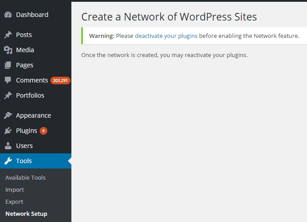Click the Dashboard gauge icon
The image size is (307, 222).
8,15
